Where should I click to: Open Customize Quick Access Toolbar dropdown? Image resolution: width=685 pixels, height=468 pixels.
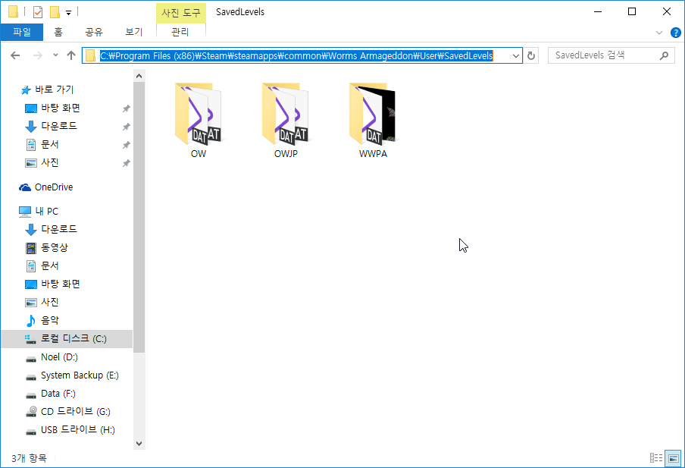point(69,13)
